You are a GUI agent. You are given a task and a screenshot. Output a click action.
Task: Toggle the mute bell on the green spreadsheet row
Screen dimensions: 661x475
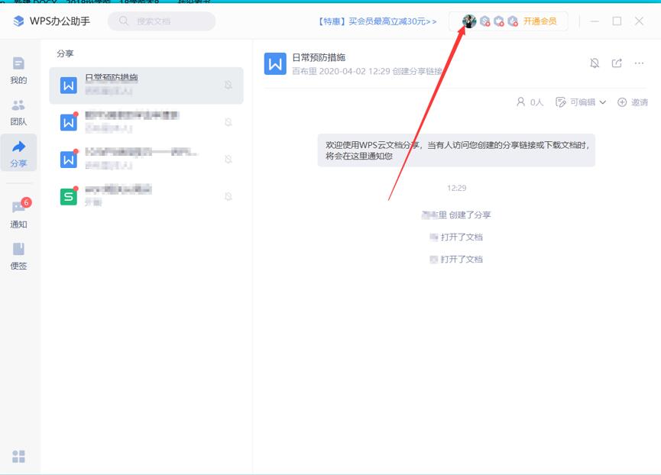228,197
